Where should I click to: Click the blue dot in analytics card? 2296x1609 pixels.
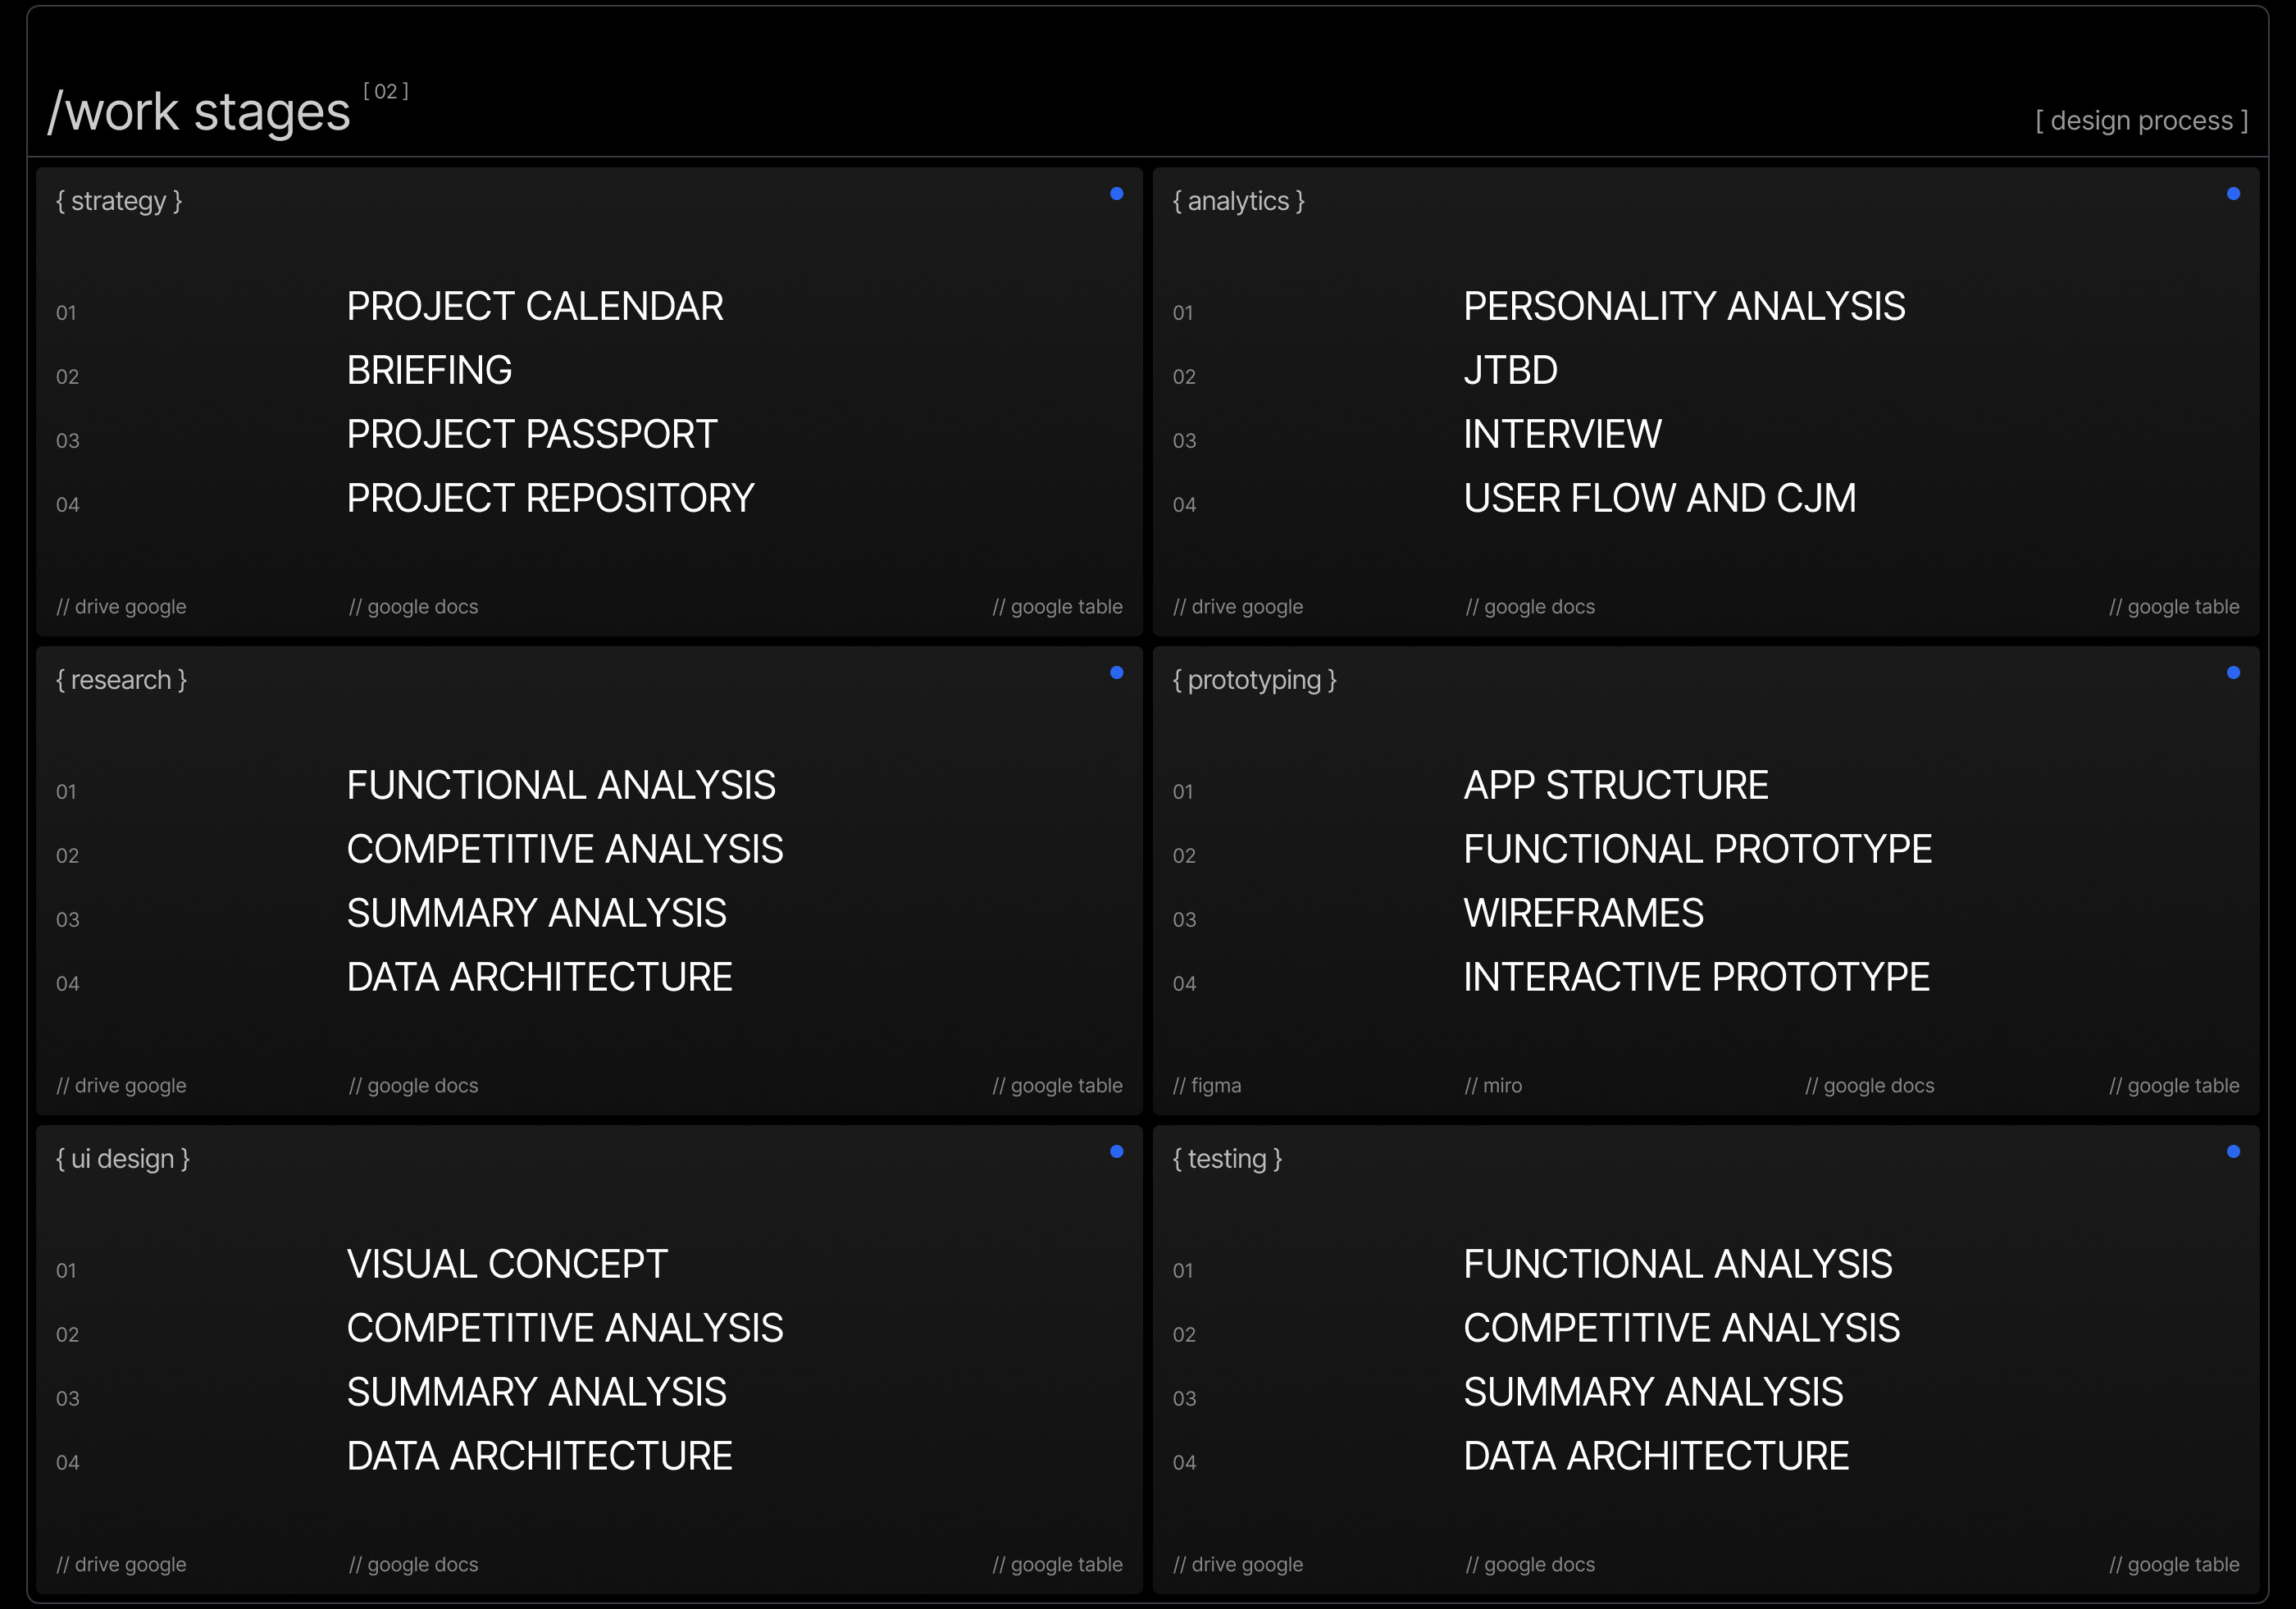click(2232, 194)
